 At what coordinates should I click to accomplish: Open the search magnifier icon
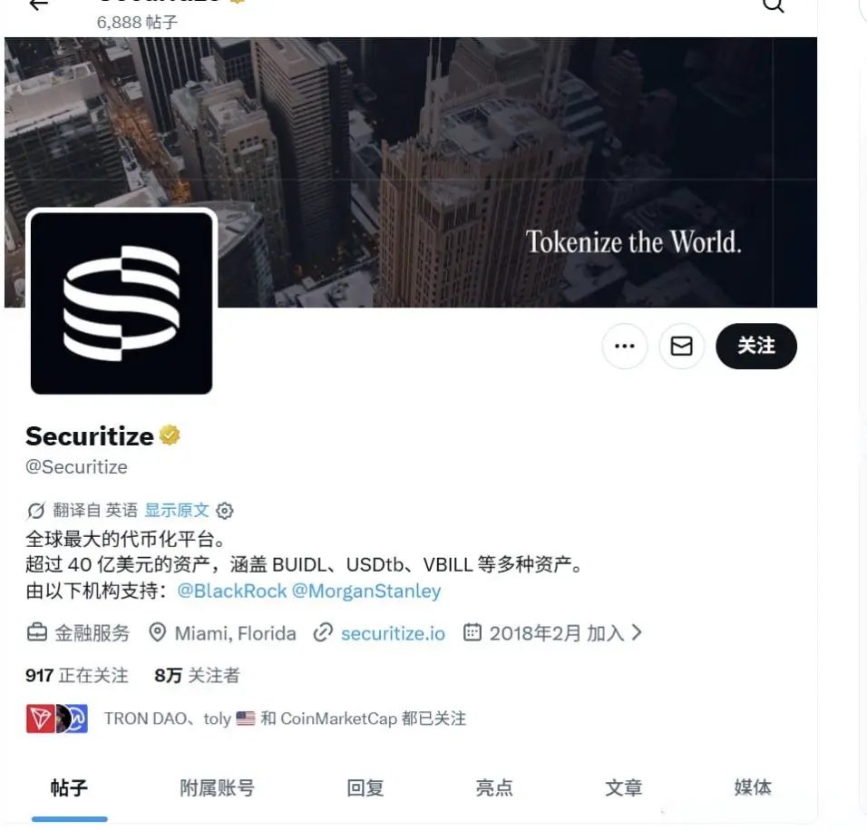point(773,5)
